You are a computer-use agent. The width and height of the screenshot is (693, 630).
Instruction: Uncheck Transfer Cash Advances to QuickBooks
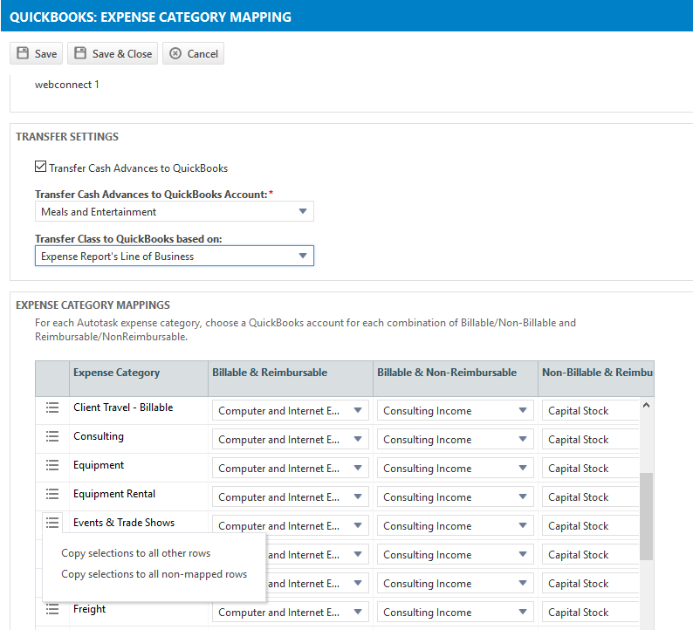coord(41,167)
